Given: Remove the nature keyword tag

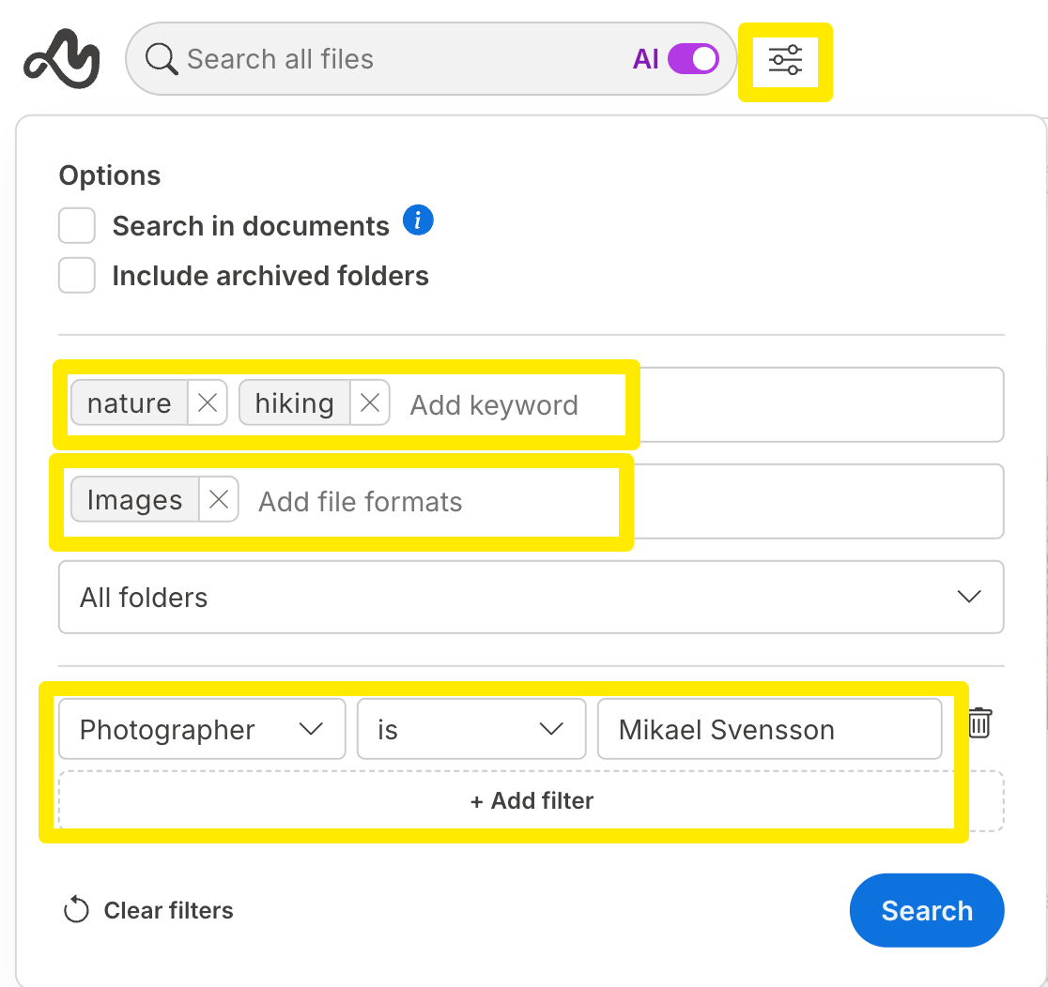Looking at the screenshot, I should coord(208,403).
